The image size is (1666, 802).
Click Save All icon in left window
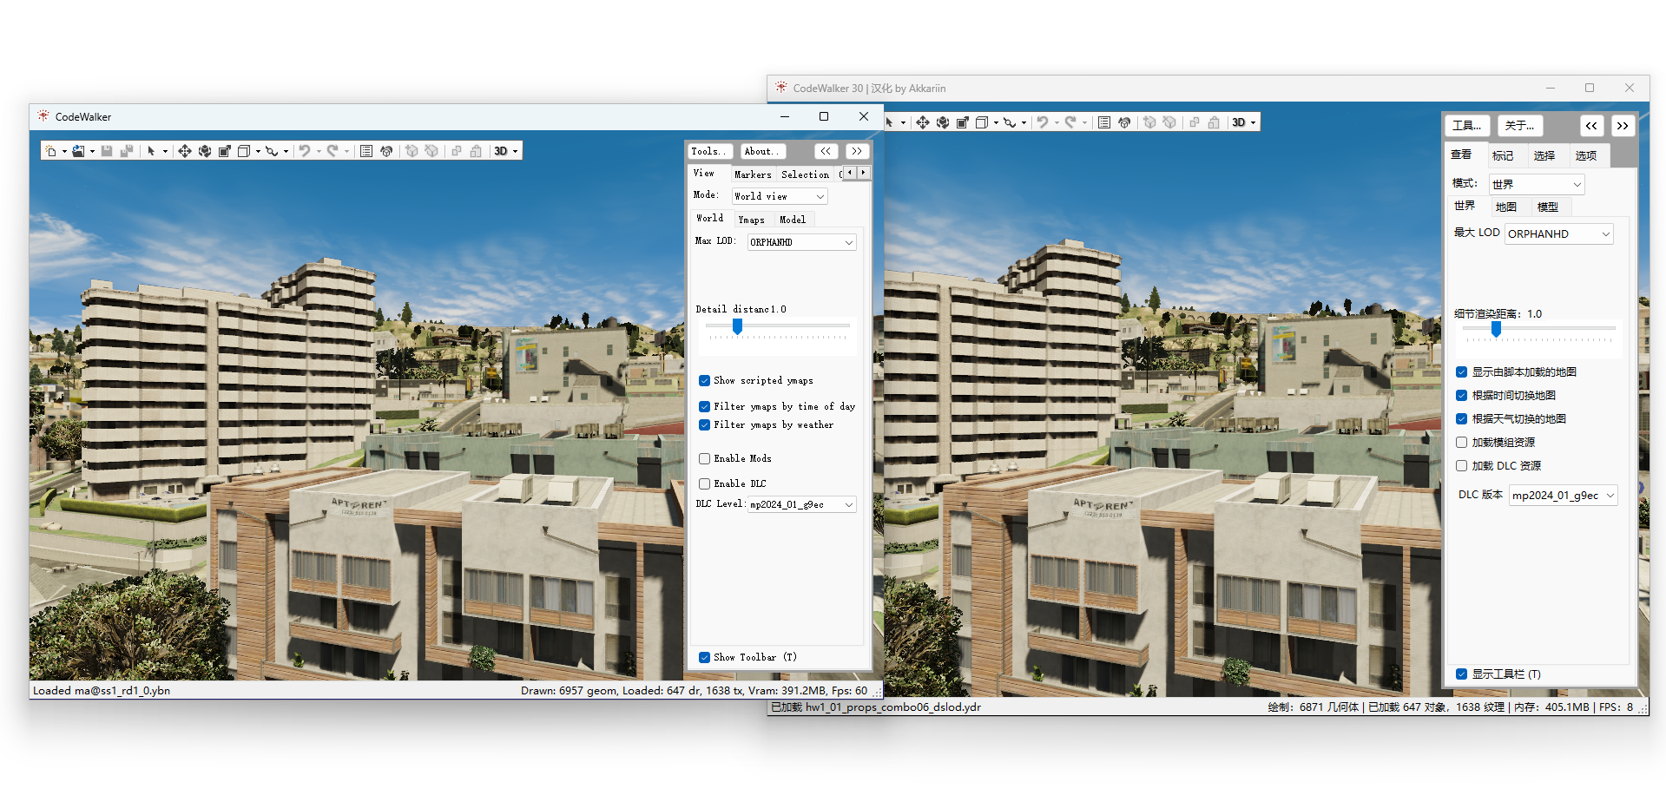coord(127,151)
